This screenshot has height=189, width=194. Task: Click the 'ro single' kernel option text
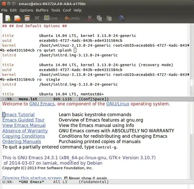tap(48, 79)
